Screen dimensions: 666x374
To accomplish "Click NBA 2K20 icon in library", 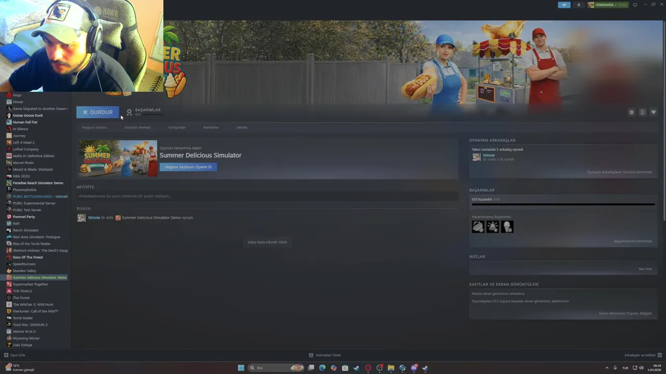I will [9, 176].
